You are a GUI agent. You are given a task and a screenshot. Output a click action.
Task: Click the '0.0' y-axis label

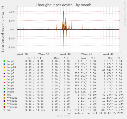[12, 30]
